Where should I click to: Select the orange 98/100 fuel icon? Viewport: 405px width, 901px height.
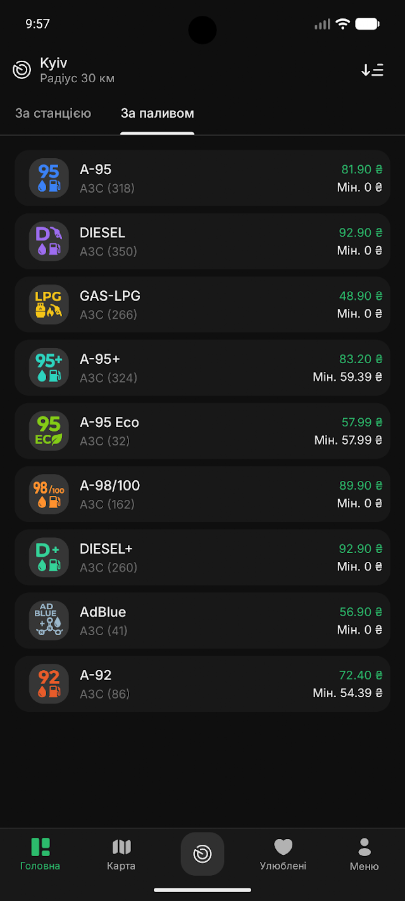[49, 494]
